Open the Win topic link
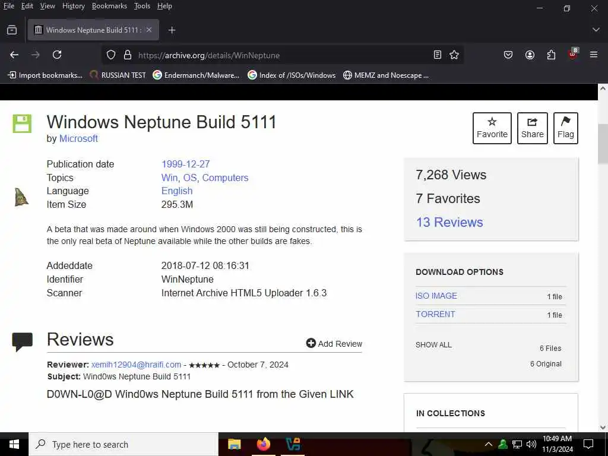The height and width of the screenshot is (456, 608). pyautogui.click(x=169, y=178)
